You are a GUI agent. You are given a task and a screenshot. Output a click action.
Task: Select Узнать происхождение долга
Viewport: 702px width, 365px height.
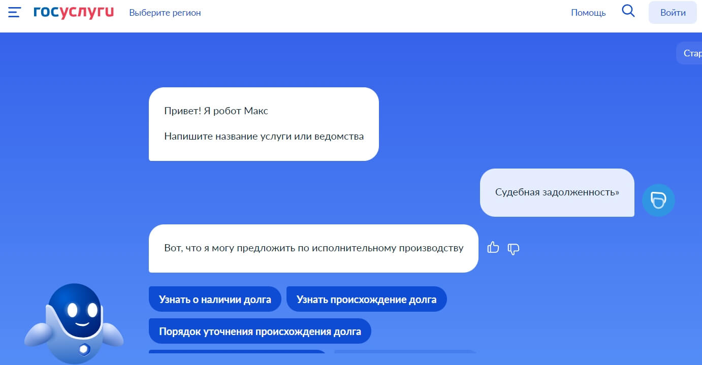point(367,299)
